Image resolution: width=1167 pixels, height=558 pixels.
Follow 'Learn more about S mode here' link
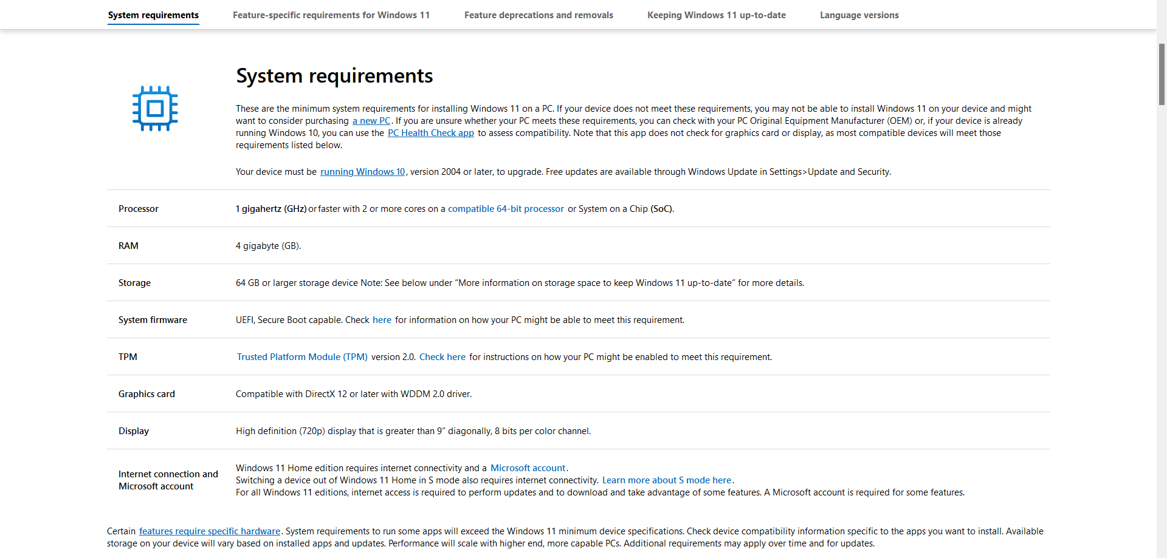tap(667, 480)
